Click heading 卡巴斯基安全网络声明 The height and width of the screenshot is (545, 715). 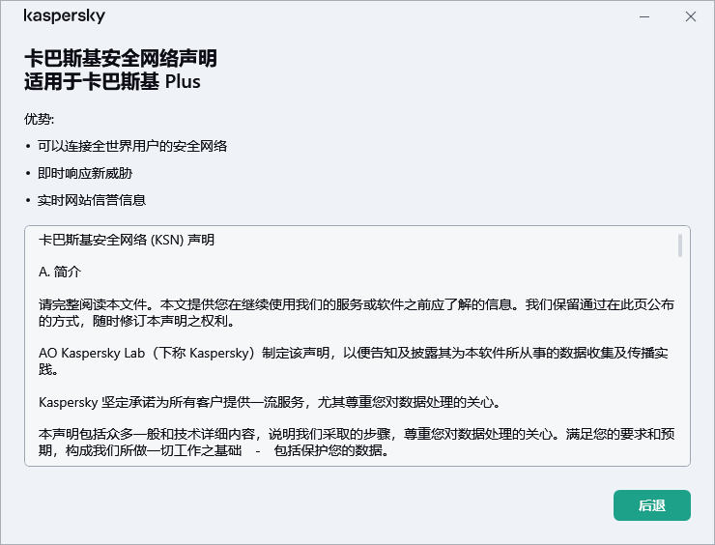121,58
